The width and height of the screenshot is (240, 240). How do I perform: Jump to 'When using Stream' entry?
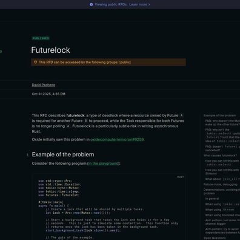tap(220, 210)
